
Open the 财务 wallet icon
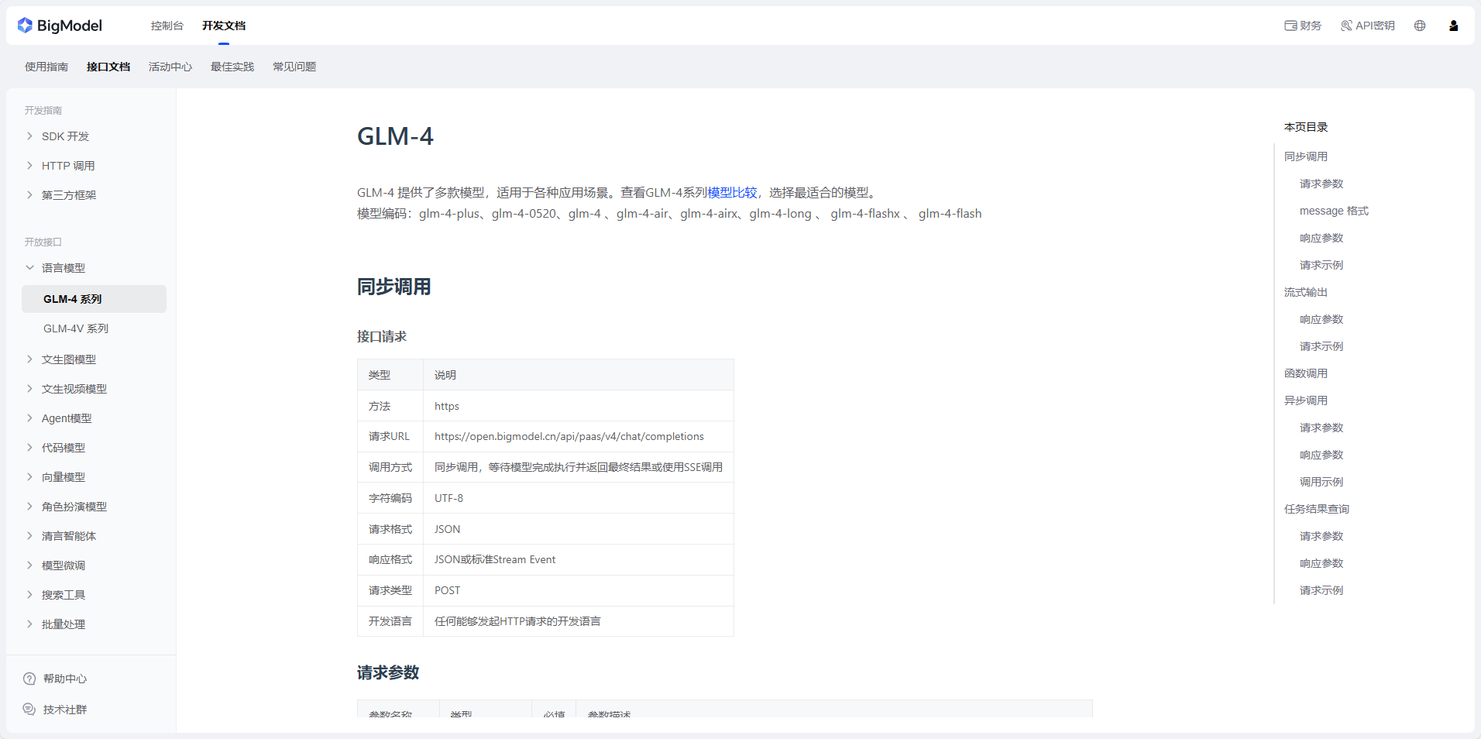pyautogui.click(x=1290, y=26)
